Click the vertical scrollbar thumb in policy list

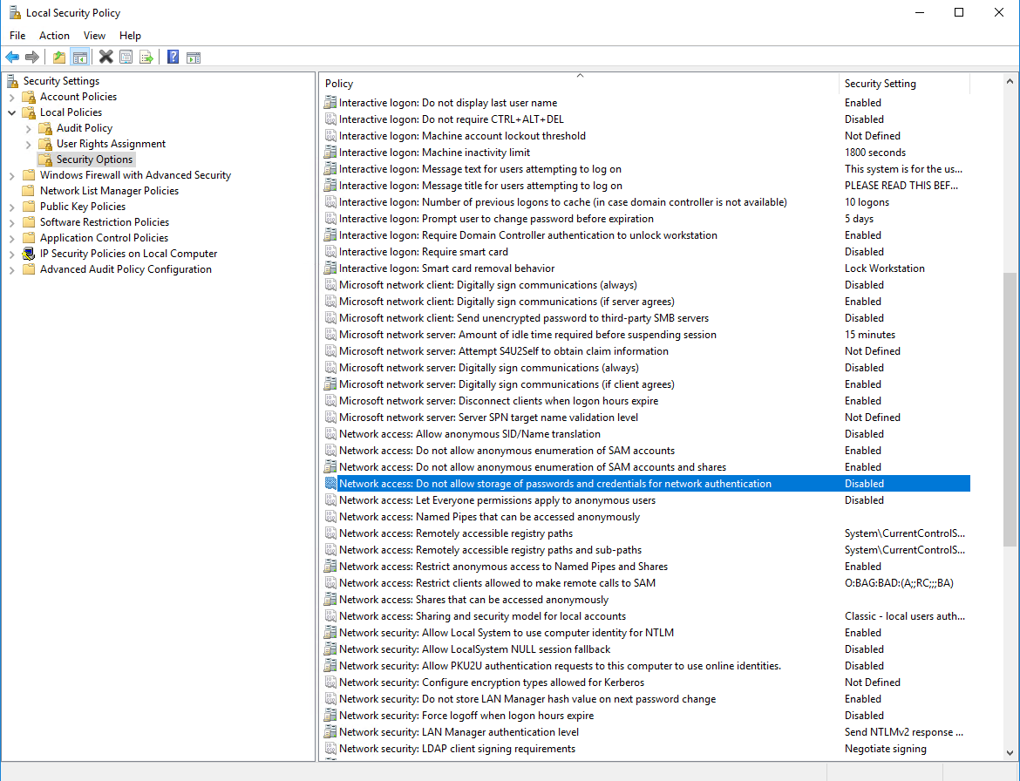point(1010,410)
